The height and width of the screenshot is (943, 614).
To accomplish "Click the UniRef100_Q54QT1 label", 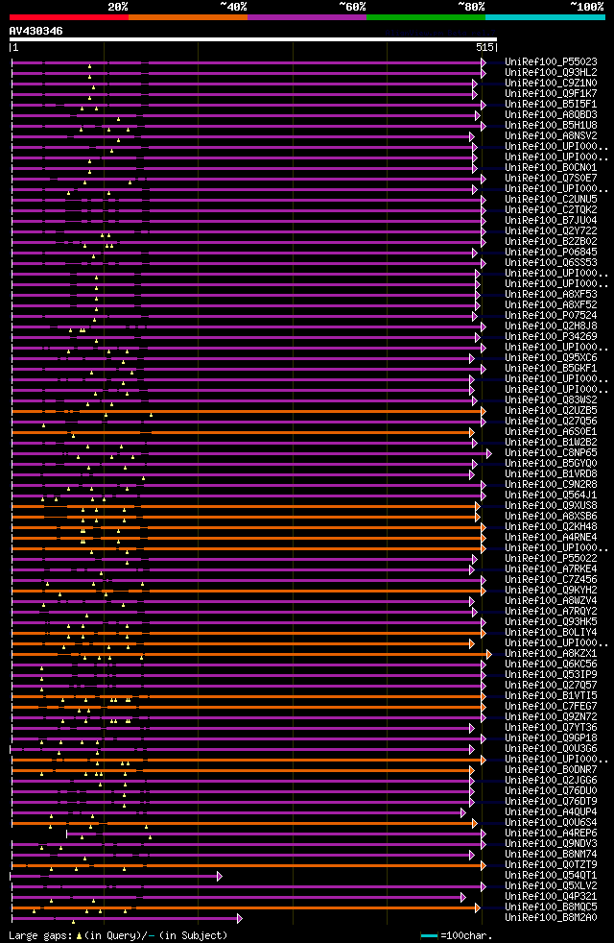I will pos(551,876).
